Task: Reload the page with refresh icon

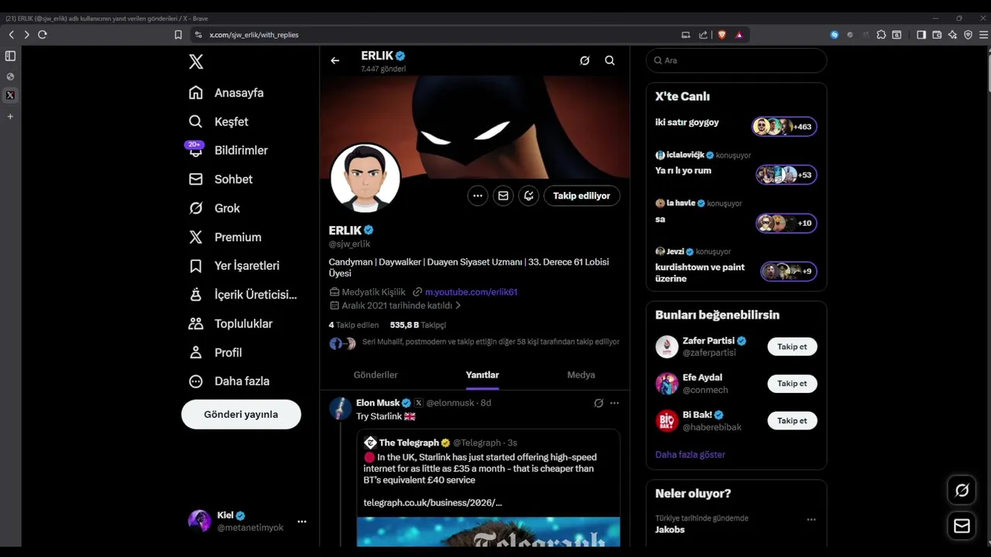Action: (x=43, y=35)
